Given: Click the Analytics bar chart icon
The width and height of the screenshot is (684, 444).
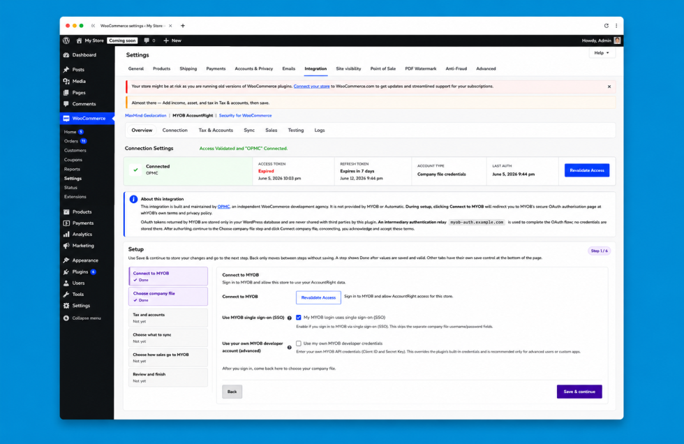Looking at the screenshot, I should pyautogui.click(x=66, y=234).
